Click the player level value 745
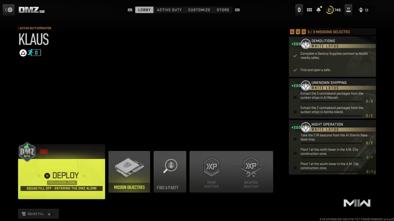394x221 pixels. (x=338, y=10)
